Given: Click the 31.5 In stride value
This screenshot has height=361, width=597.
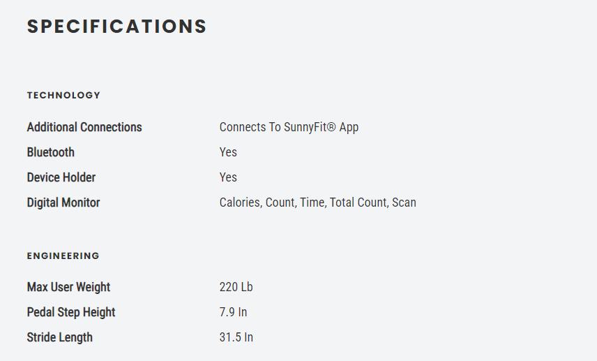Looking at the screenshot, I should 236,337.
